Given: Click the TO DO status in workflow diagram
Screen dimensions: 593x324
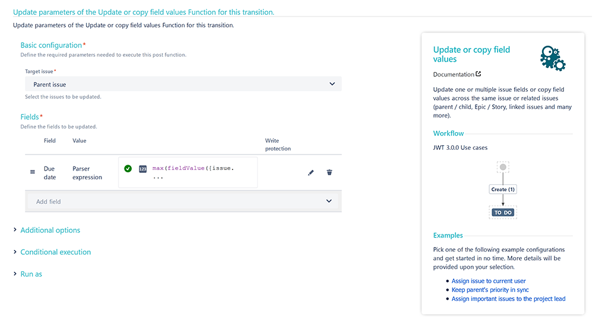Looking at the screenshot, I should (503, 213).
